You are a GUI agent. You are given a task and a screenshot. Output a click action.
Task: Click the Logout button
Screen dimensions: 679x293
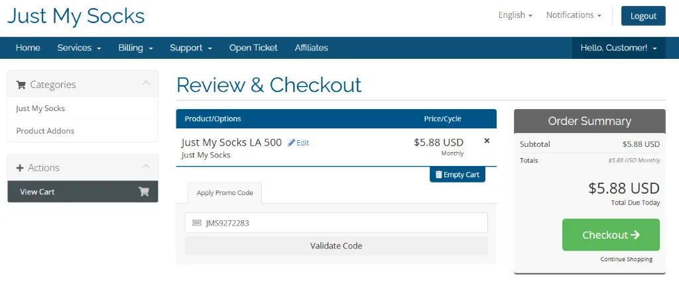[643, 16]
